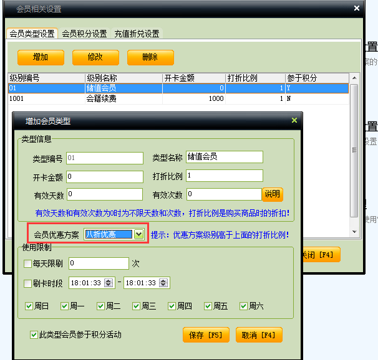Click the 说明 button
This screenshot has height=360, width=378.
[272, 194]
